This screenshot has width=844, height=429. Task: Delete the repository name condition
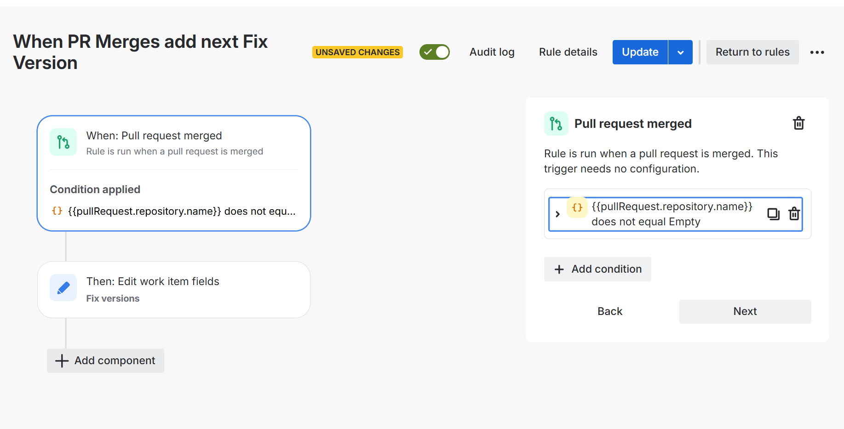pyautogui.click(x=794, y=214)
